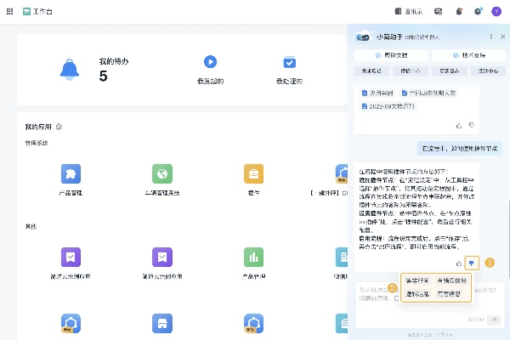Open the assistant panel's more-options dots
This screenshot has height=340, width=510.
(491, 37)
